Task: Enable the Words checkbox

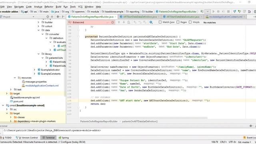Action: 190,22
